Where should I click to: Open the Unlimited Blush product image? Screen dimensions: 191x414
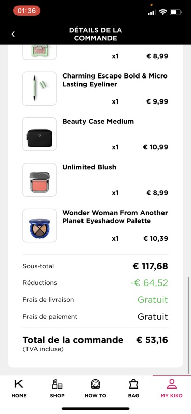coord(40,180)
